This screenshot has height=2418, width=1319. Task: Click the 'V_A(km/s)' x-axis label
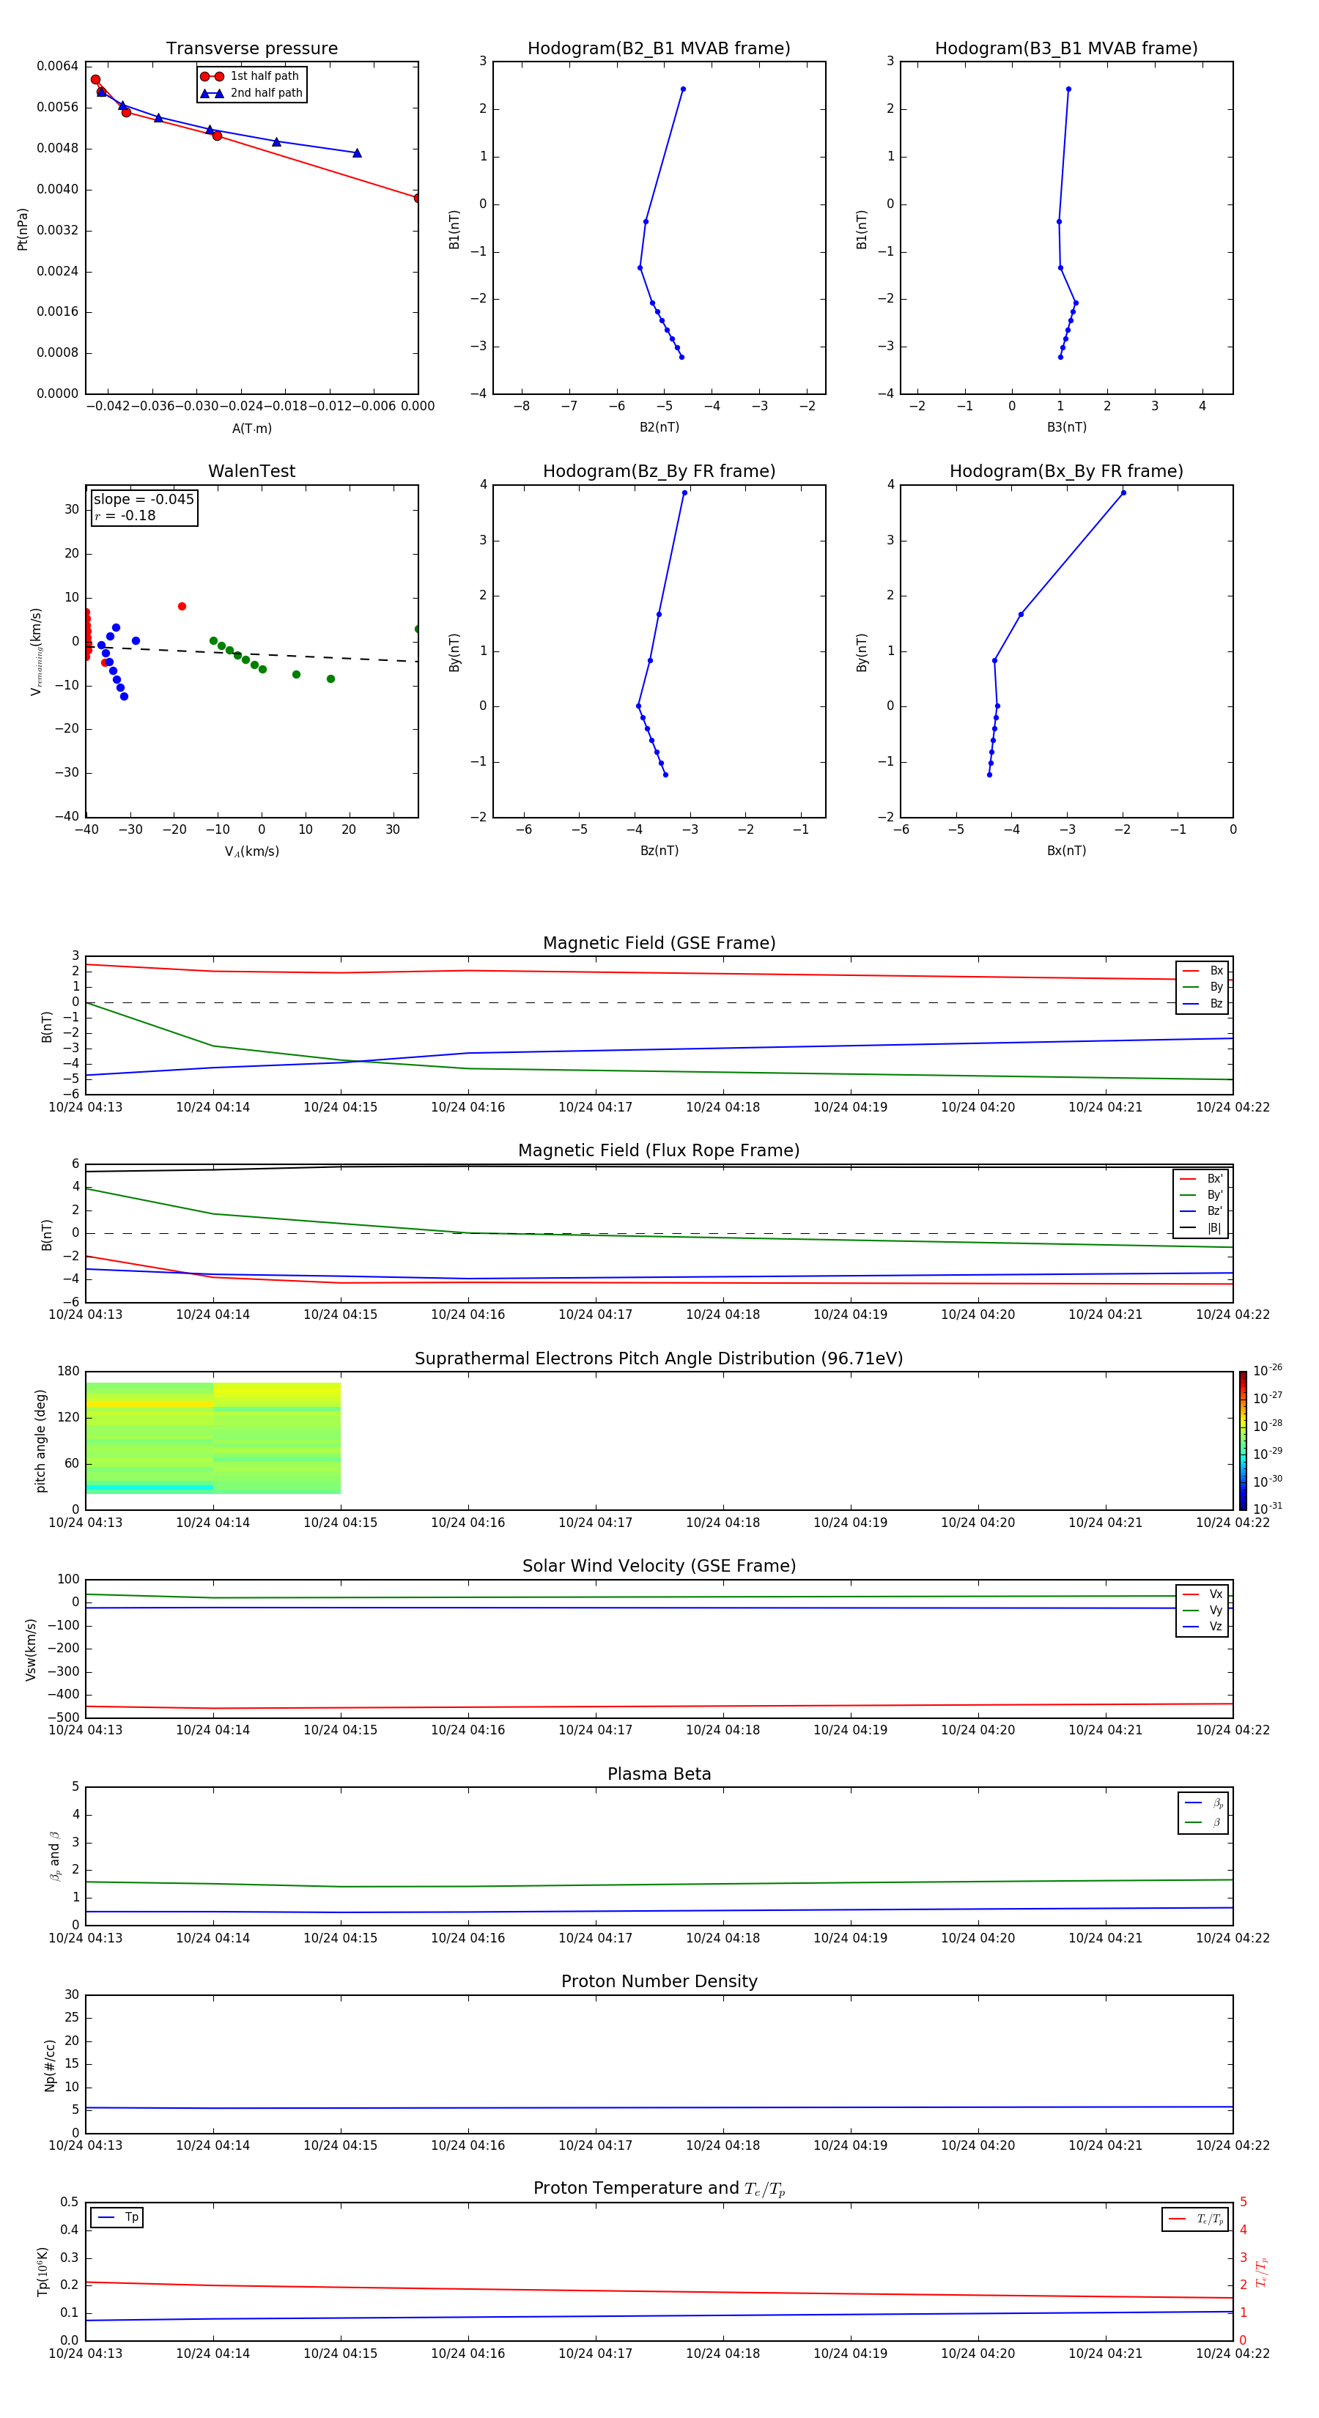pyautogui.click(x=251, y=852)
